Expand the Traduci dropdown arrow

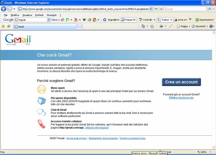point(171,20)
